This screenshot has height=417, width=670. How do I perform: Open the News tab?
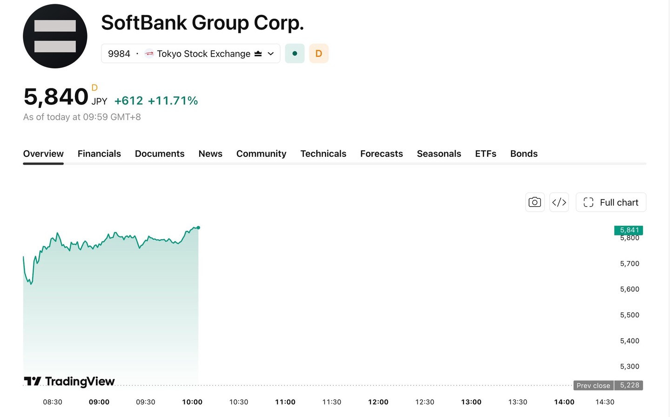[210, 154]
